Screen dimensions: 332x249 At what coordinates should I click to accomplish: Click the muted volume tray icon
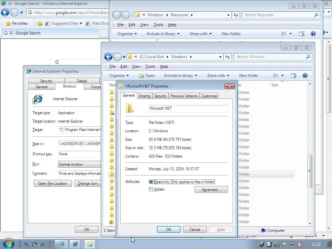[x=300, y=244]
